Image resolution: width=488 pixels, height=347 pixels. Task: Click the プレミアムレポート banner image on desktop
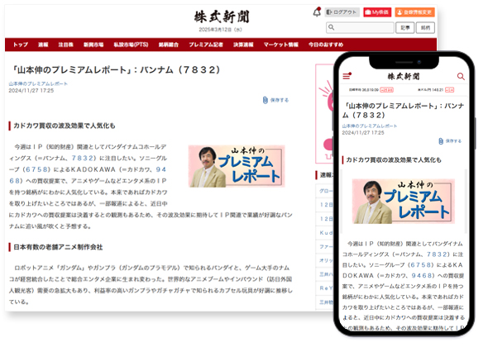coord(237,166)
